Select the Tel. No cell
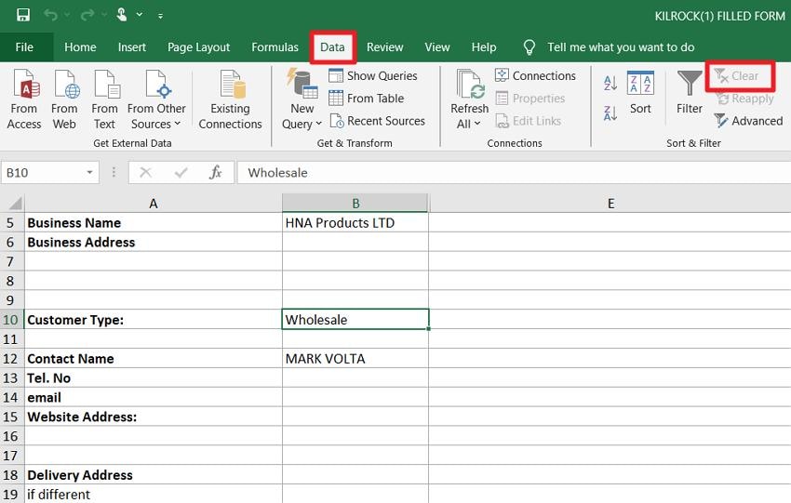This screenshot has width=791, height=503. pyautogui.click(x=154, y=378)
